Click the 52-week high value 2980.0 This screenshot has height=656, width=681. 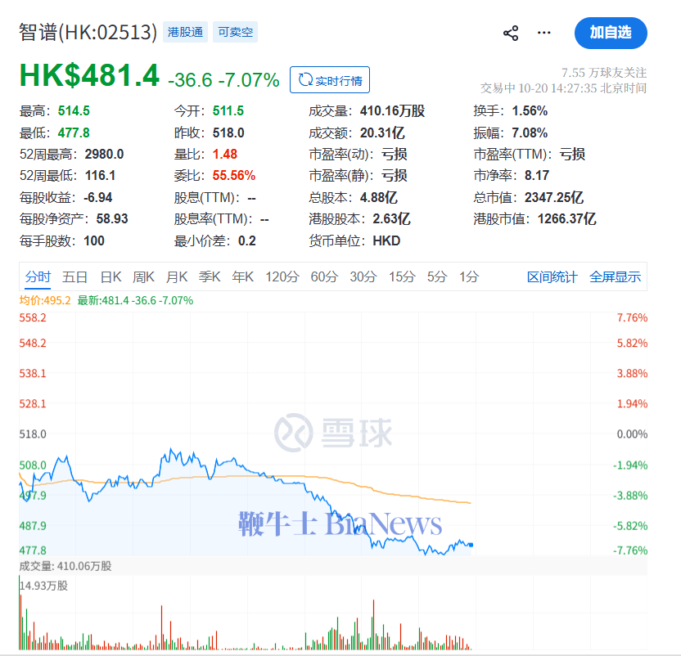104,154
